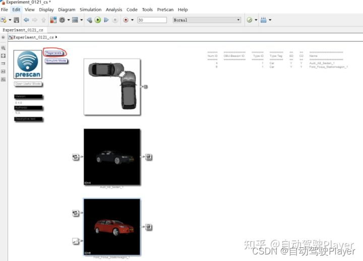Open the Model Explorer toolbar icon
Screen dimensions: 363x261
click(75, 20)
